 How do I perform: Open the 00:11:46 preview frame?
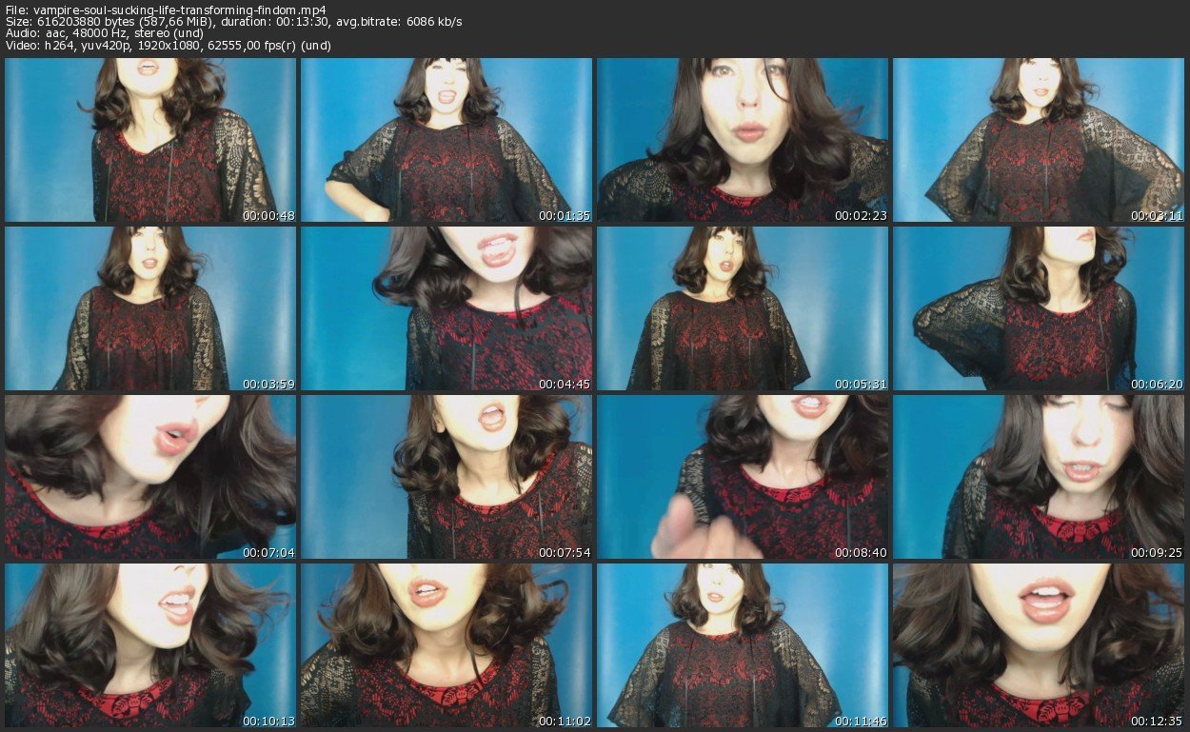click(x=743, y=645)
